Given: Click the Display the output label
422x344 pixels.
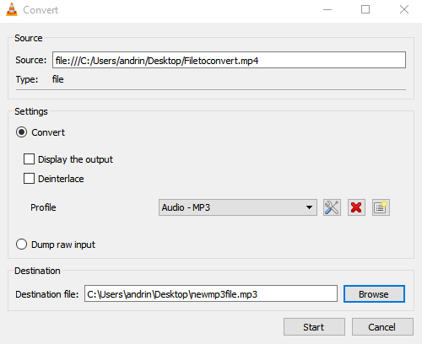Looking at the screenshot, I should click(75, 159).
